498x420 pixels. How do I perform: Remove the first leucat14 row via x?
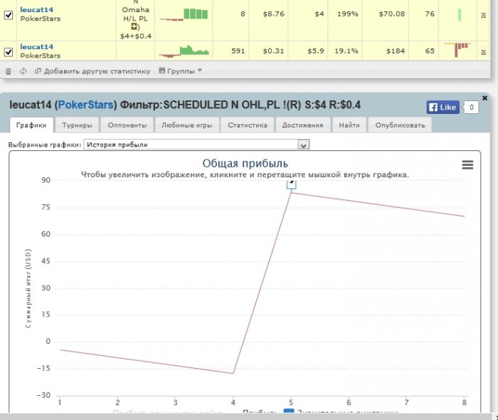pos(483,15)
